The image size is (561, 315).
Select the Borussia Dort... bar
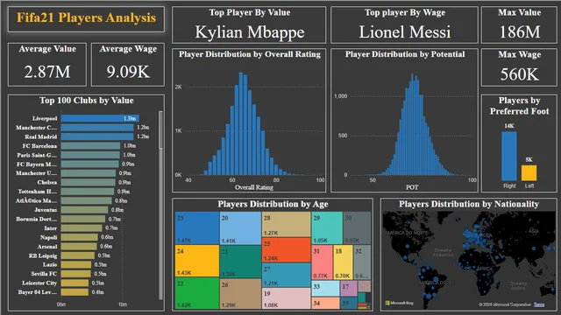pos(83,219)
